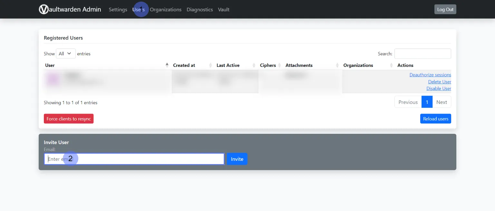Sort table by Attachments column

[313, 65]
